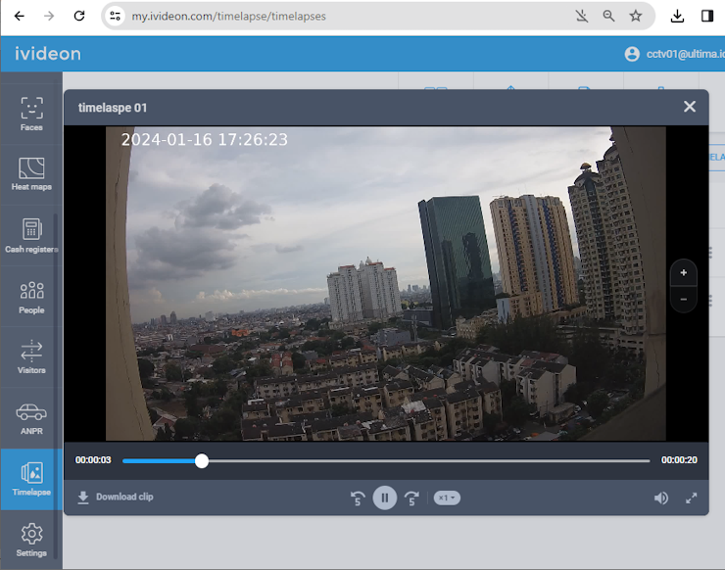Open browser downloads

[677, 17]
